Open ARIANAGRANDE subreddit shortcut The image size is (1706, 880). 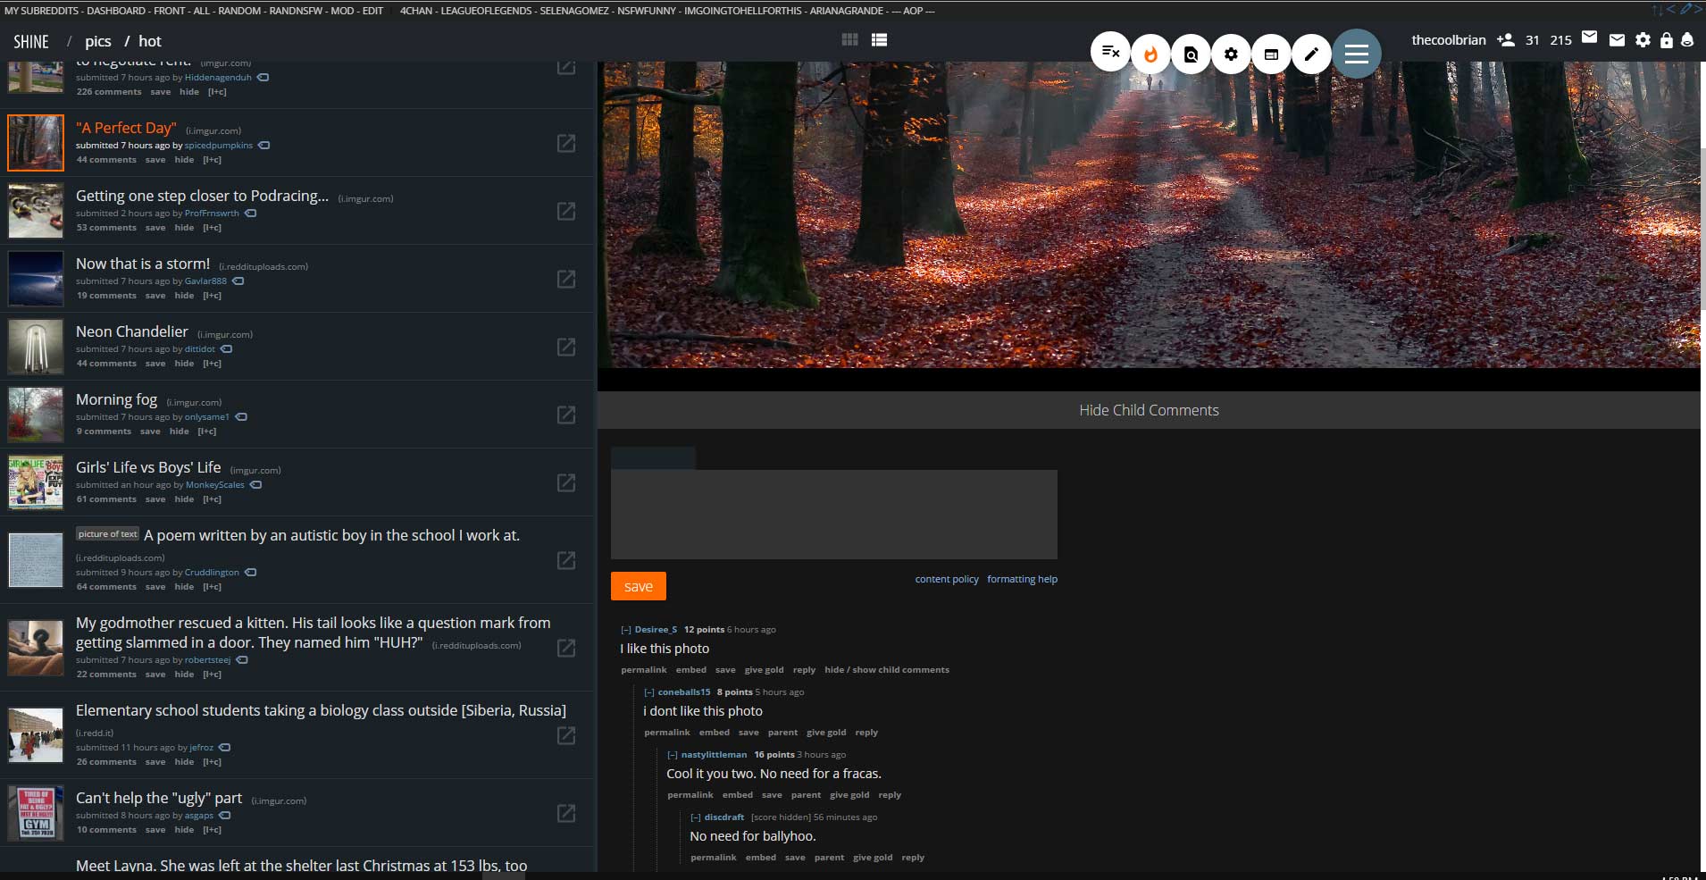coord(848,11)
